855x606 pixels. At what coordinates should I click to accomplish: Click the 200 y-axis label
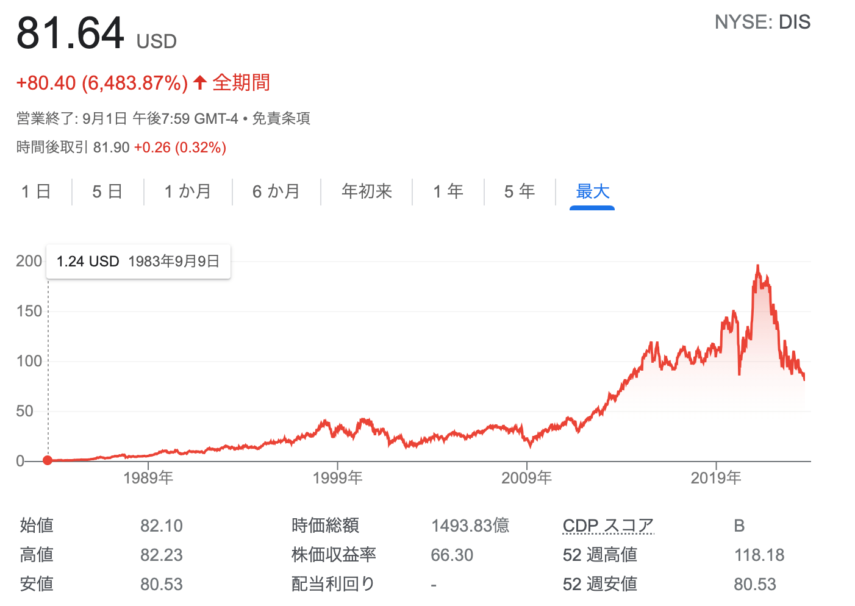29,261
